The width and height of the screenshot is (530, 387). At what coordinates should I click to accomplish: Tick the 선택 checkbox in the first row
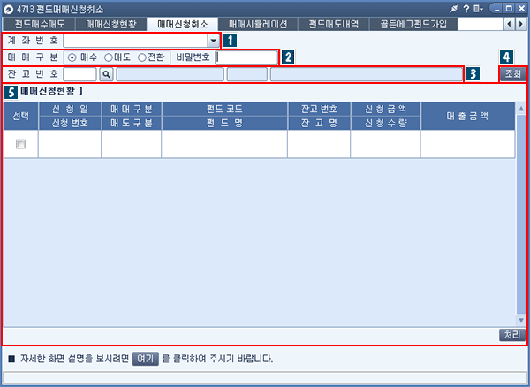pyautogui.click(x=20, y=144)
